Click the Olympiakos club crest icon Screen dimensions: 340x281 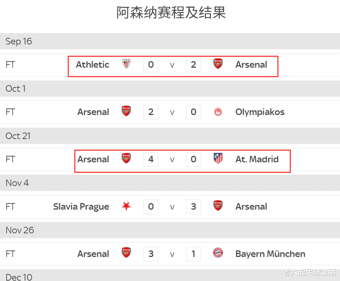[x=218, y=112]
